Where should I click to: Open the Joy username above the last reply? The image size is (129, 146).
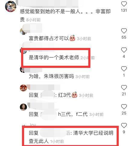(33, 125)
